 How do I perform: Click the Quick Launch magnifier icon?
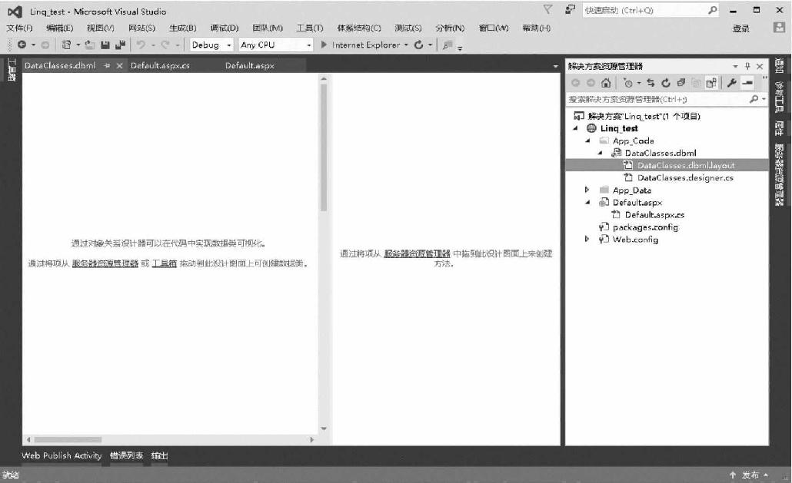click(x=713, y=9)
